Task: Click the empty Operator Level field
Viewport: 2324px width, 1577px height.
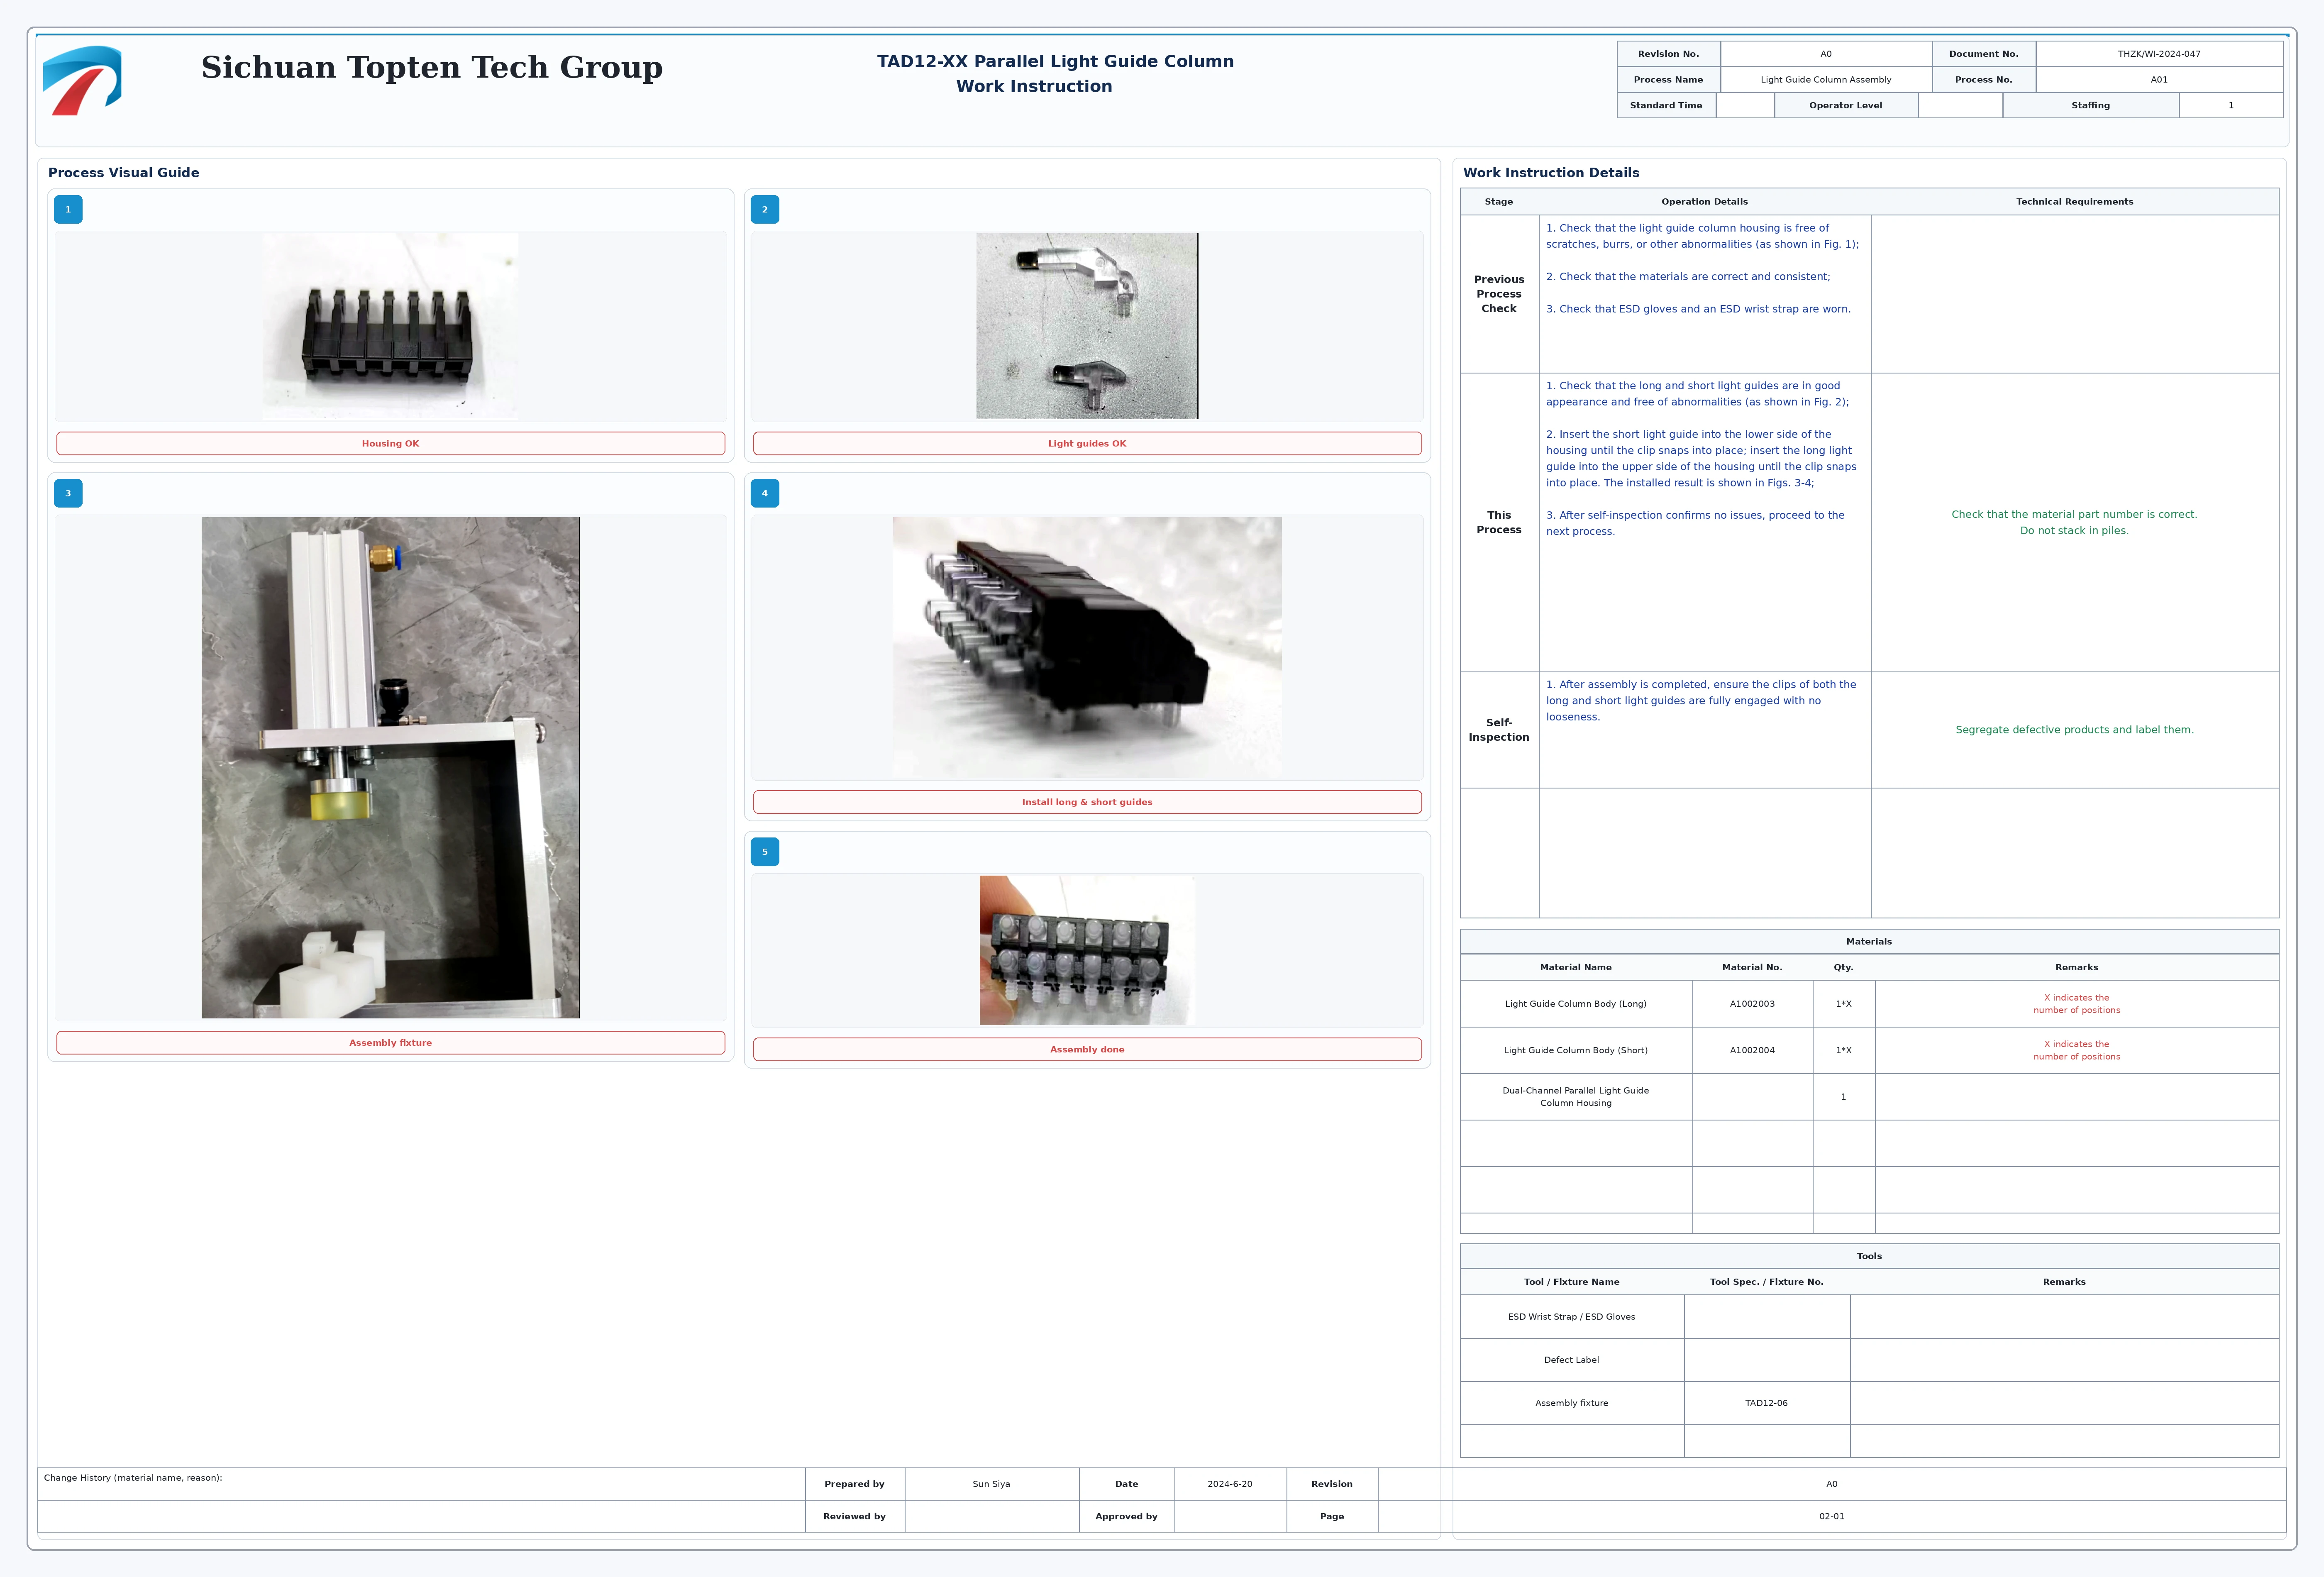Action: (x=1960, y=105)
